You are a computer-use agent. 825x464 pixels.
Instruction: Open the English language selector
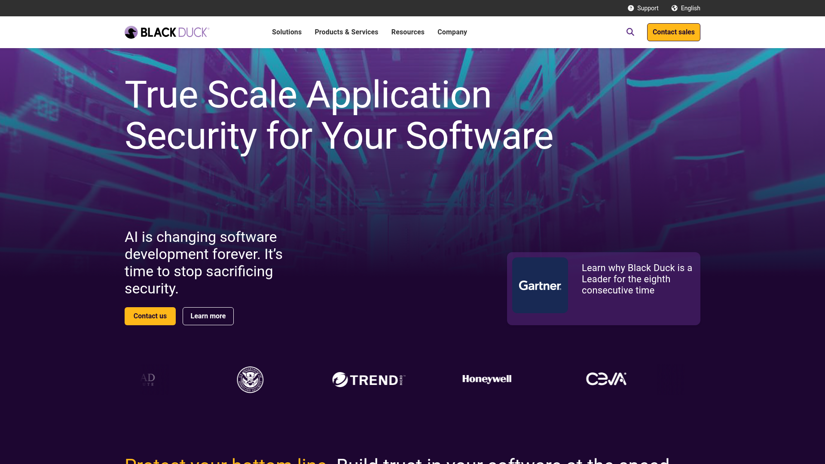tap(690, 8)
